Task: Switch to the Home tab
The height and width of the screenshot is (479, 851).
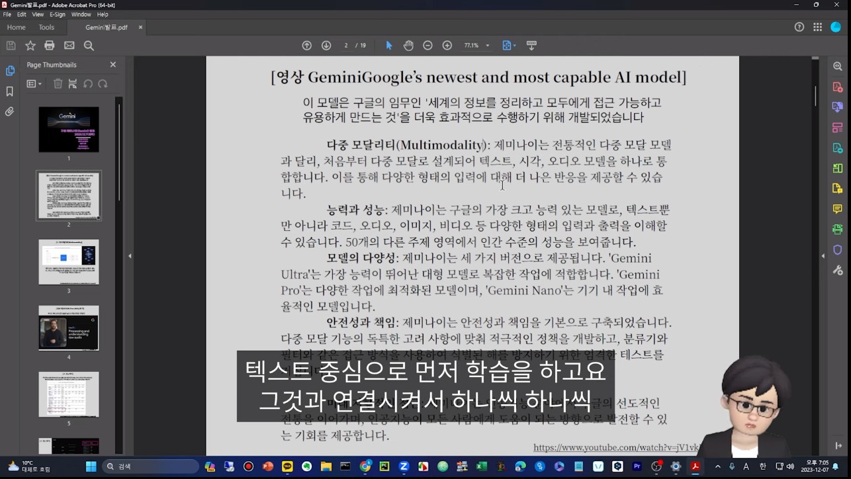Action: pos(16,27)
